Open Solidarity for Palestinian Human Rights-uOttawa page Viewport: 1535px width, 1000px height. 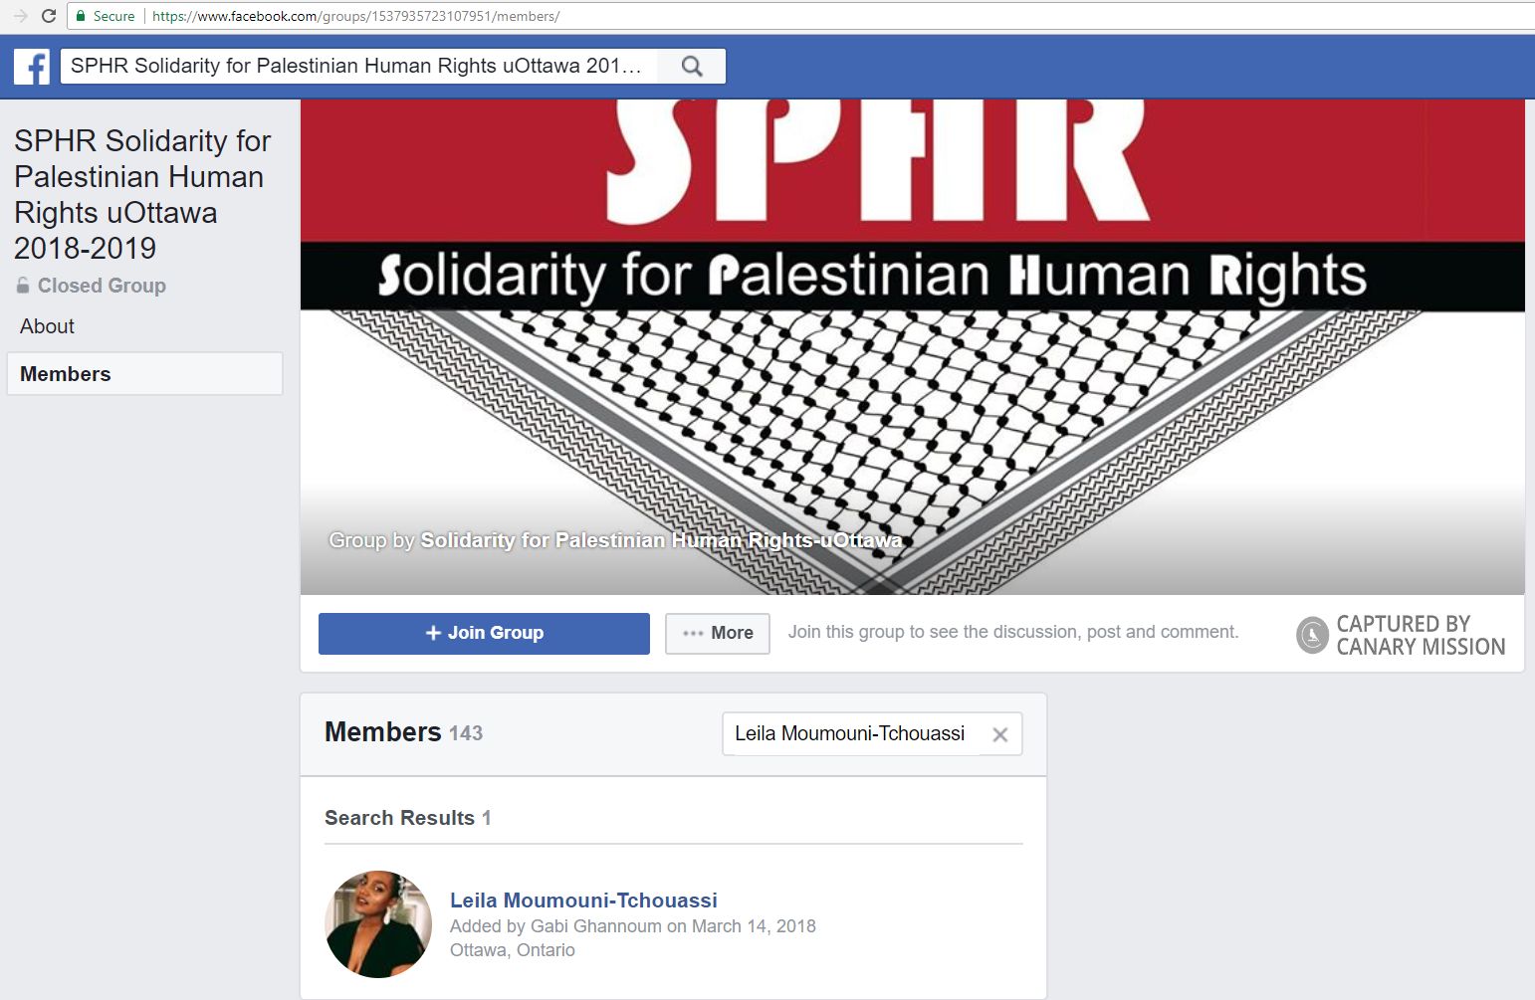click(x=661, y=540)
